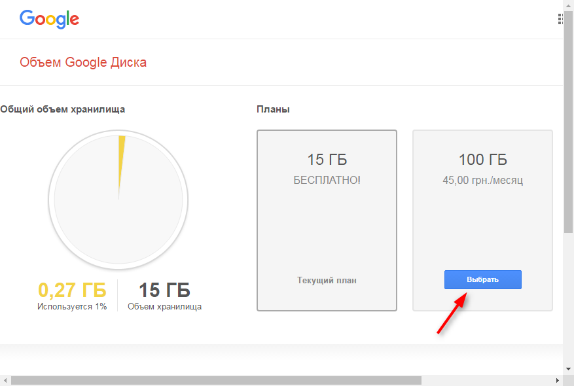574x386 pixels.
Task: Click the 0,27 ГБ used storage figure
Action: pos(72,290)
